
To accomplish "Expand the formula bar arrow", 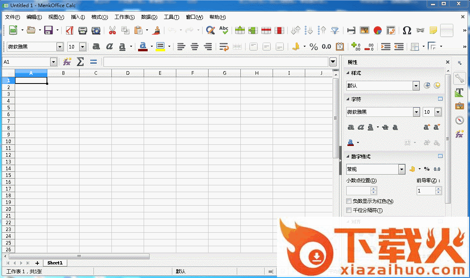I will tap(333, 62).
